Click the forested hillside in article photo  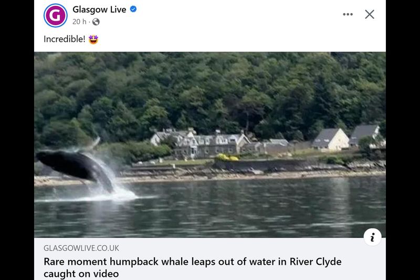point(210,91)
